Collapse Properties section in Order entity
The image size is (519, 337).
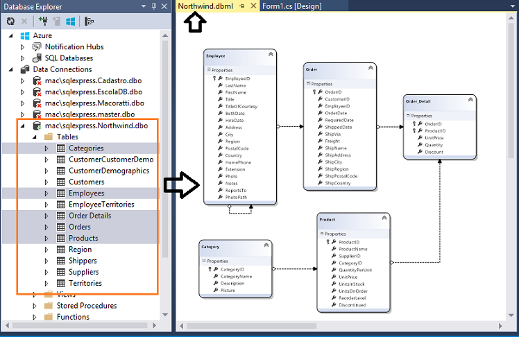pos(309,84)
